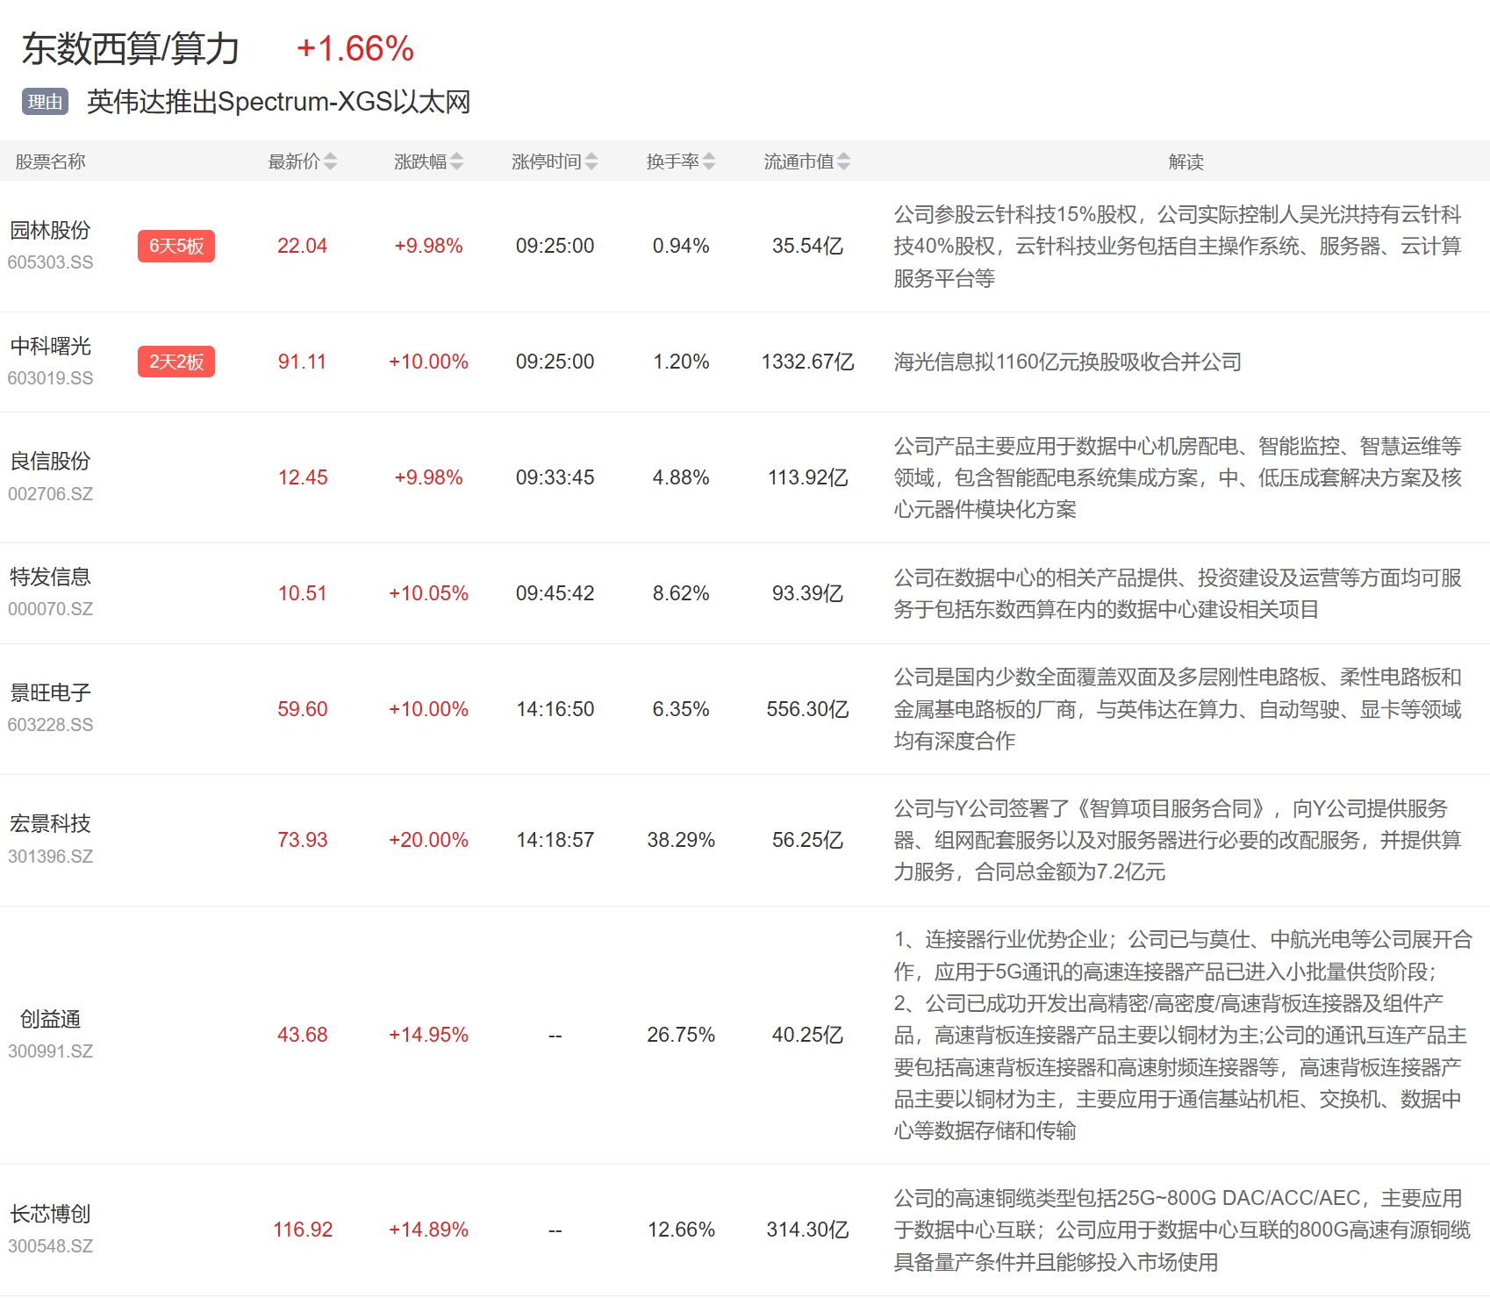Click the 6天5板 badge for 园林股份
This screenshot has height=1298, width=1490.
176,246
